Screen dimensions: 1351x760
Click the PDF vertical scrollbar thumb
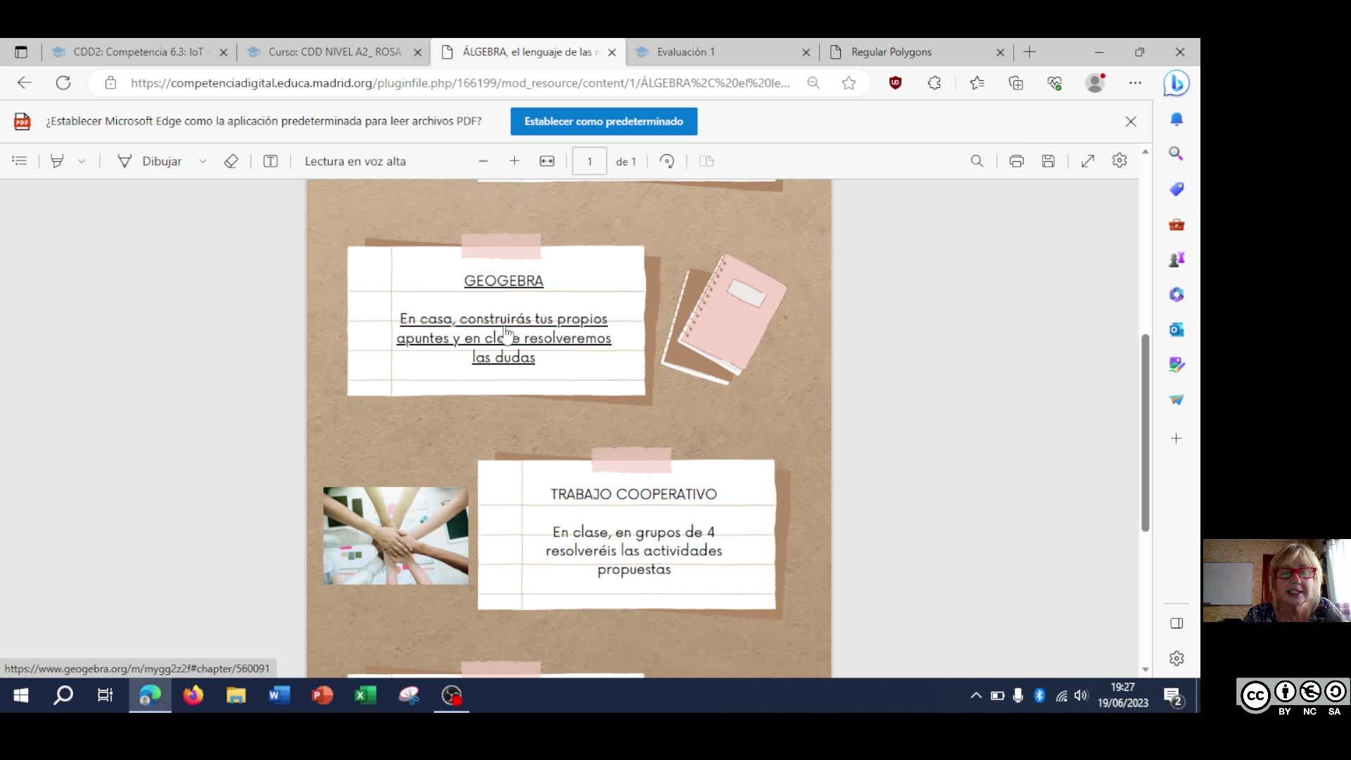(x=1145, y=433)
